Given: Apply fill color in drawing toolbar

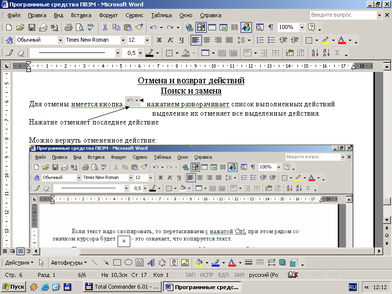Looking at the screenshot, I should [199, 263].
